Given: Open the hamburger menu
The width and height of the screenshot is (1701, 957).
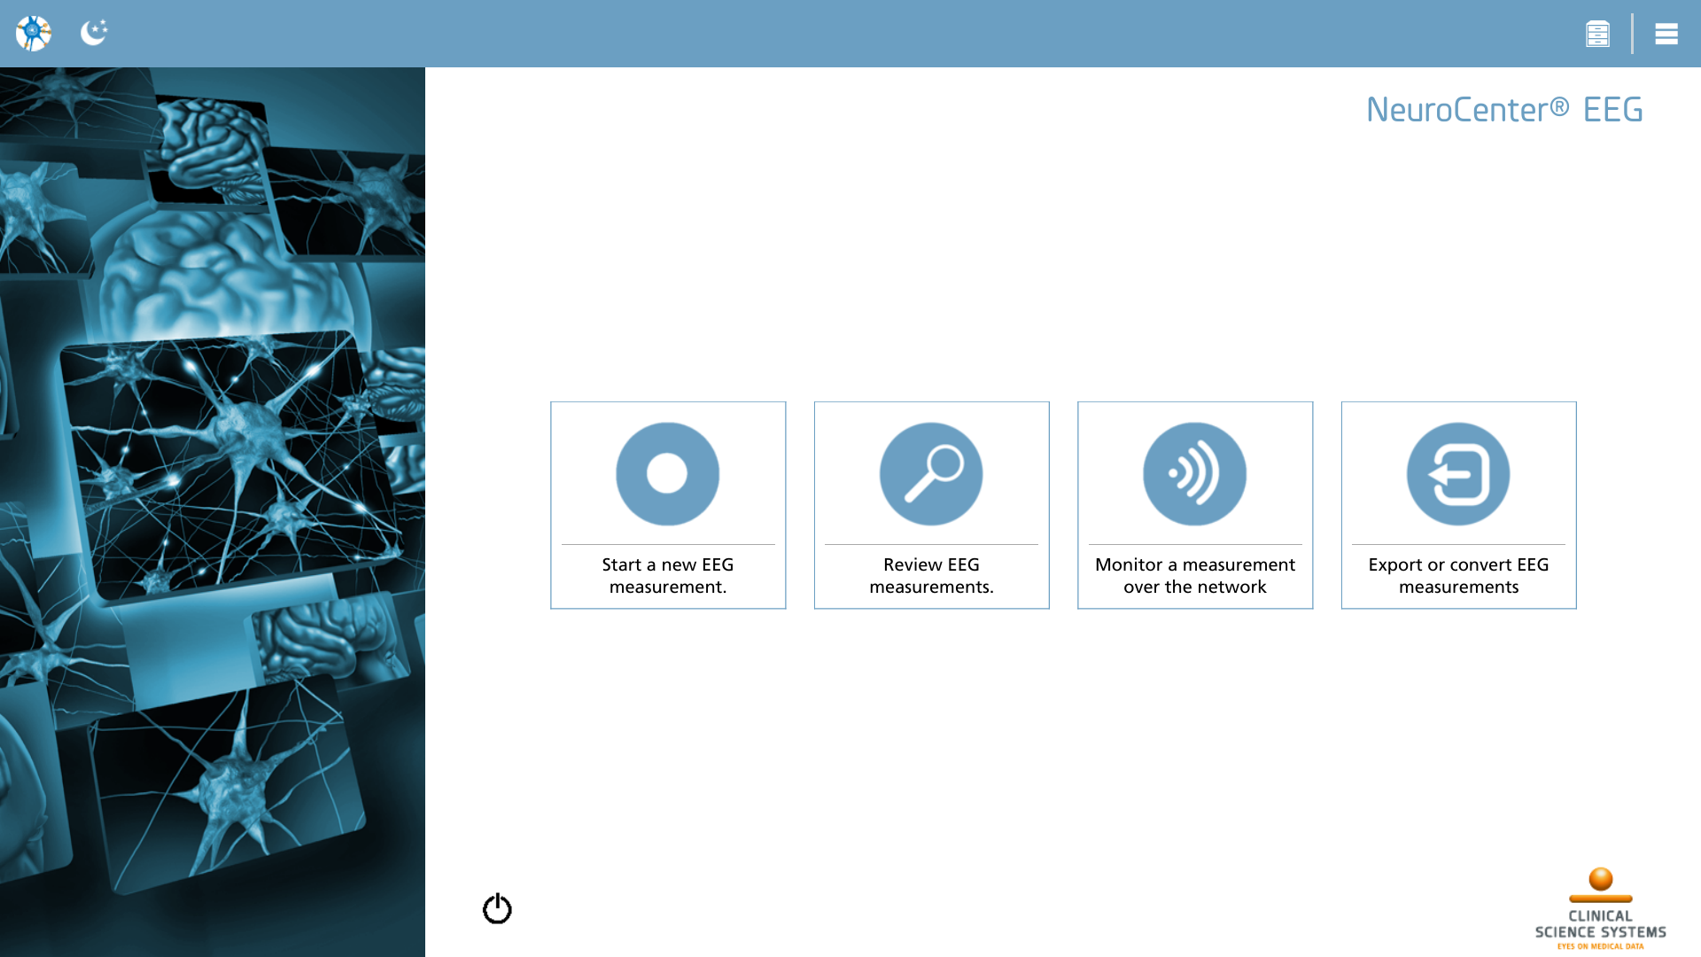Looking at the screenshot, I should [x=1666, y=34].
